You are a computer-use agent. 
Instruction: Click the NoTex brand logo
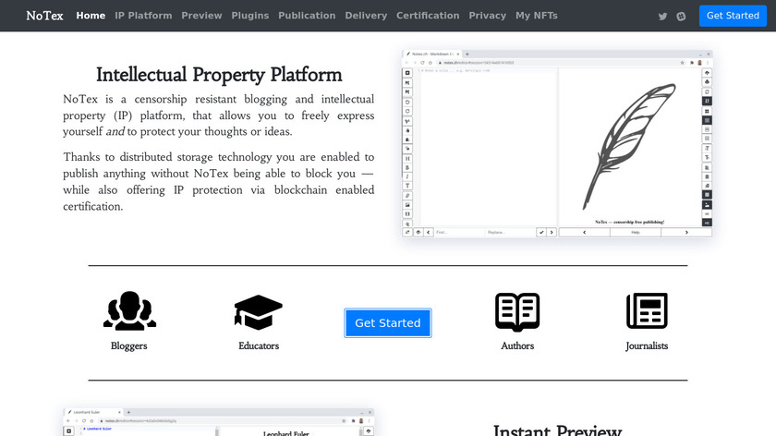click(x=44, y=16)
